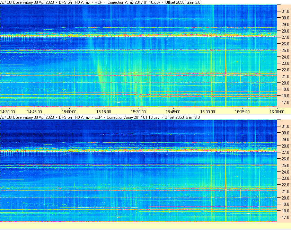Image resolution: width=291 pixels, height=230 pixels.
Task: Pick the 30.0 frequency label on LCP chart
Action: (285, 133)
